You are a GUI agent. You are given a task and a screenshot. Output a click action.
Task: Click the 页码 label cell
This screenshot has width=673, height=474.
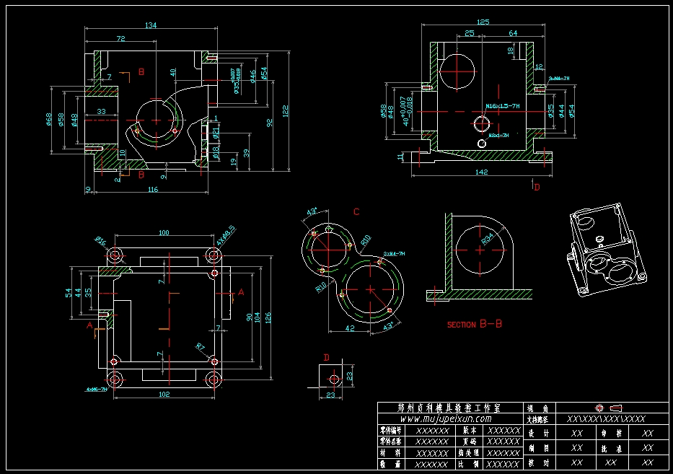click(470, 442)
